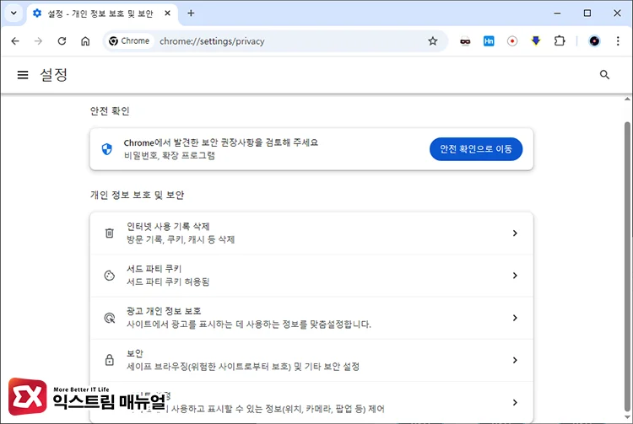Open a new tab with the plus button
This screenshot has width=633, height=424.
[191, 13]
